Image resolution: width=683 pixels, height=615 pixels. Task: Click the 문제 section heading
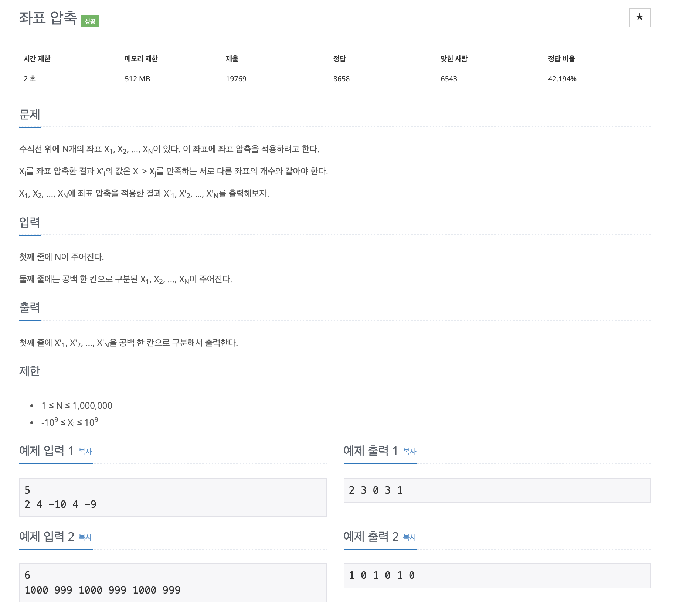point(30,115)
